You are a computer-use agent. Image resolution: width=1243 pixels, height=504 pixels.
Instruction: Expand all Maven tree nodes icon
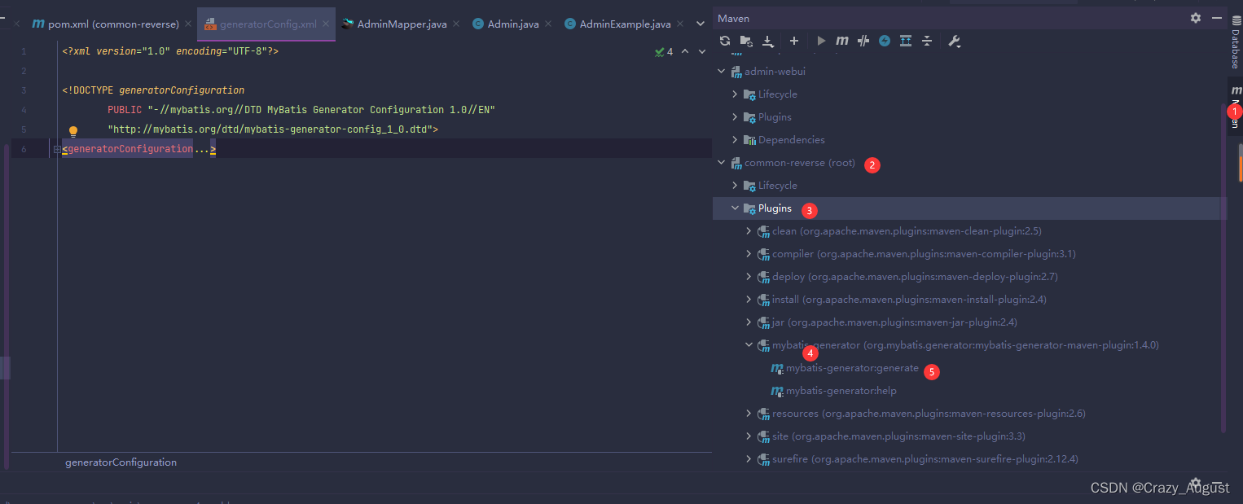tap(905, 41)
